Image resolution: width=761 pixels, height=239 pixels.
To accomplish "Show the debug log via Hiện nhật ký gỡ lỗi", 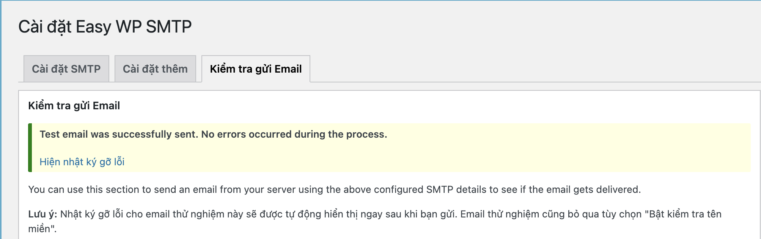I will pyautogui.click(x=82, y=162).
